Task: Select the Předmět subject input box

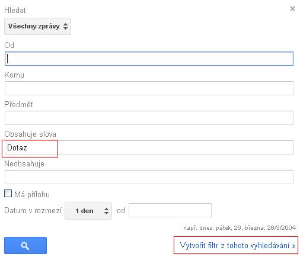Action: click(149, 118)
